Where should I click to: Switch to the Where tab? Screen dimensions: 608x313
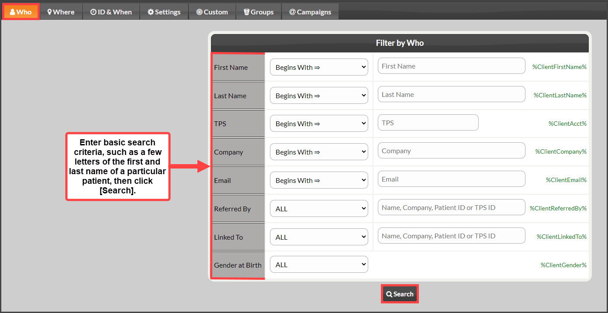coord(61,12)
